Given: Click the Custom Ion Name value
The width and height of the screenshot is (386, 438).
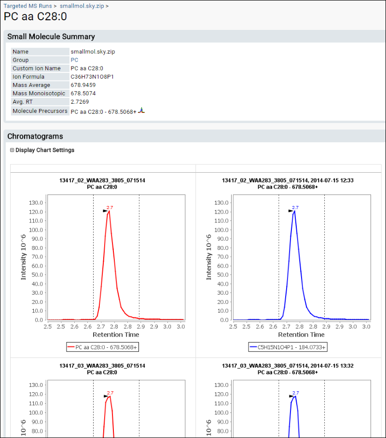Looking at the screenshot, I should pyautogui.click(x=87, y=68).
